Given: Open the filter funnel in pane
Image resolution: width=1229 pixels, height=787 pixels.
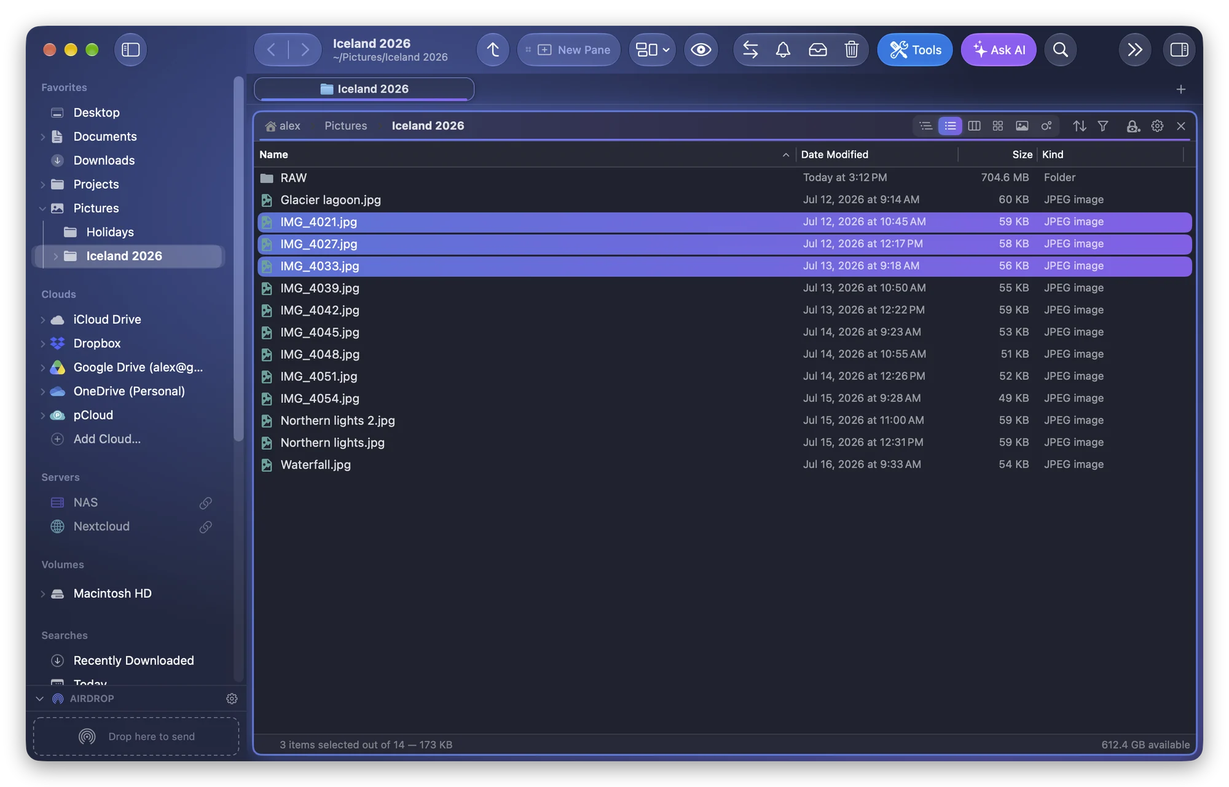Looking at the screenshot, I should coord(1103,126).
